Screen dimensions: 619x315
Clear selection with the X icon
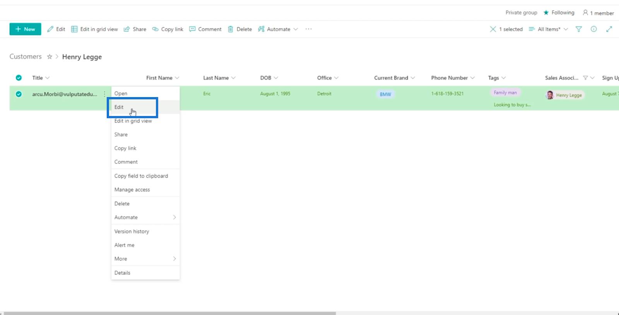point(493,29)
